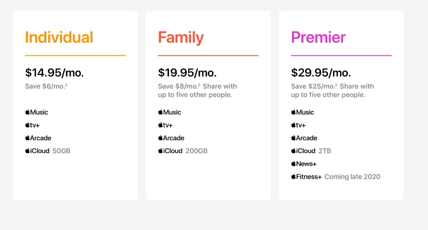
Task: Click the Apple tv+ logo in Individual plan
Action: tap(33, 125)
